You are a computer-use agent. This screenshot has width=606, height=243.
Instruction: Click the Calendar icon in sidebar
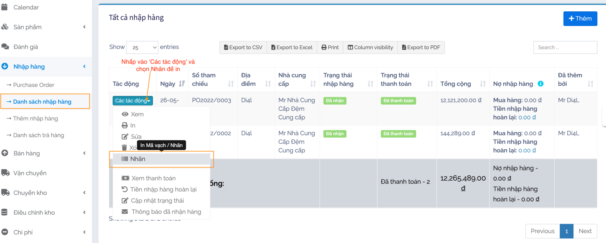[x=5, y=7]
